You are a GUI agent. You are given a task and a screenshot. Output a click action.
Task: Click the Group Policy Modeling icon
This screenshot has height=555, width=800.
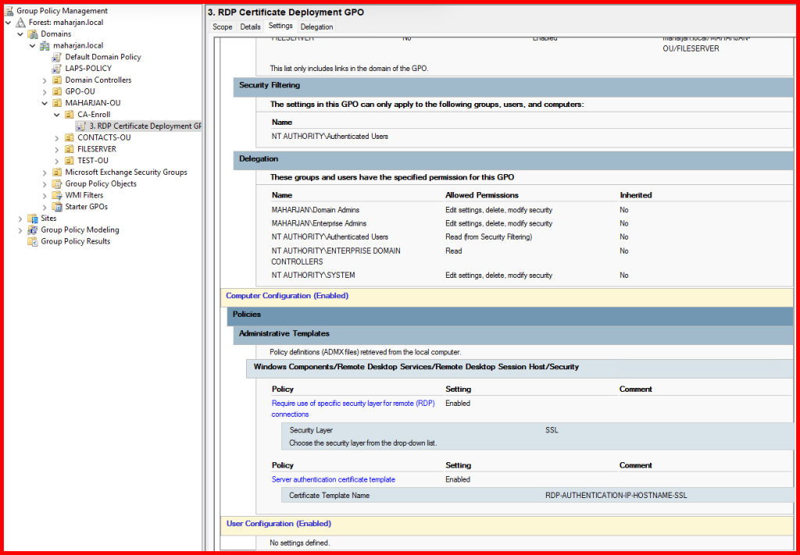click(33, 230)
